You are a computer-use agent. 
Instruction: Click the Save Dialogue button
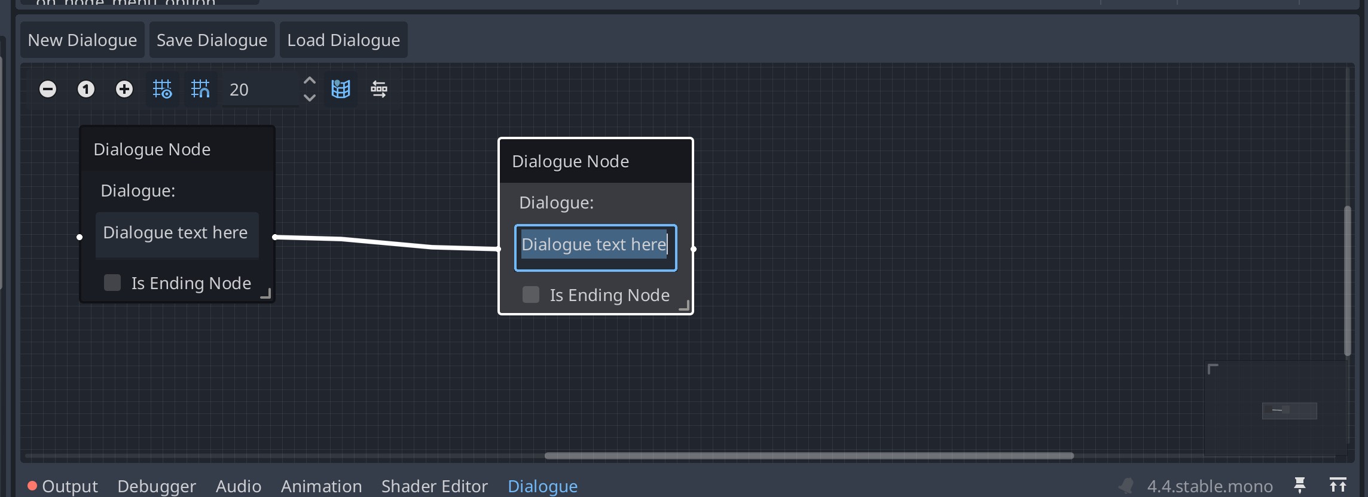[x=212, y=40]
